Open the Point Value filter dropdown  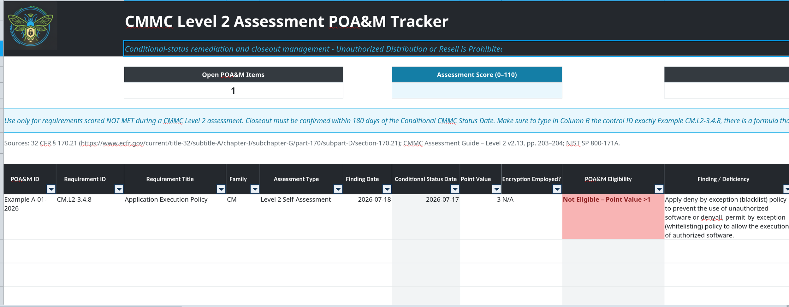point(496,189)
